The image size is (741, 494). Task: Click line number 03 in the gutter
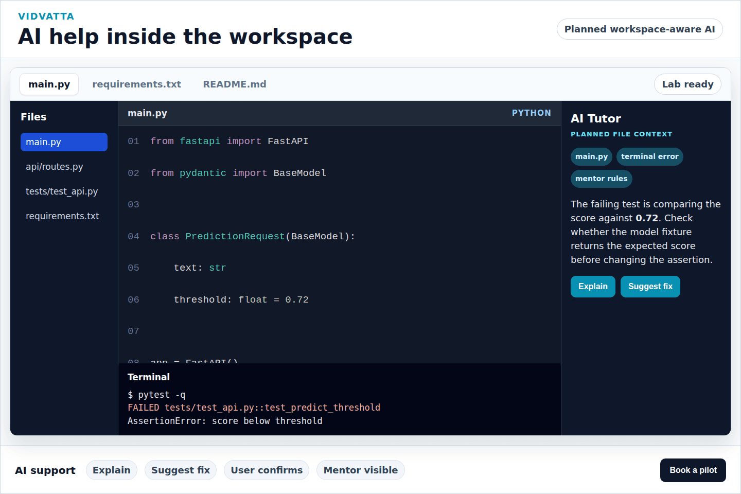[133, 205]
